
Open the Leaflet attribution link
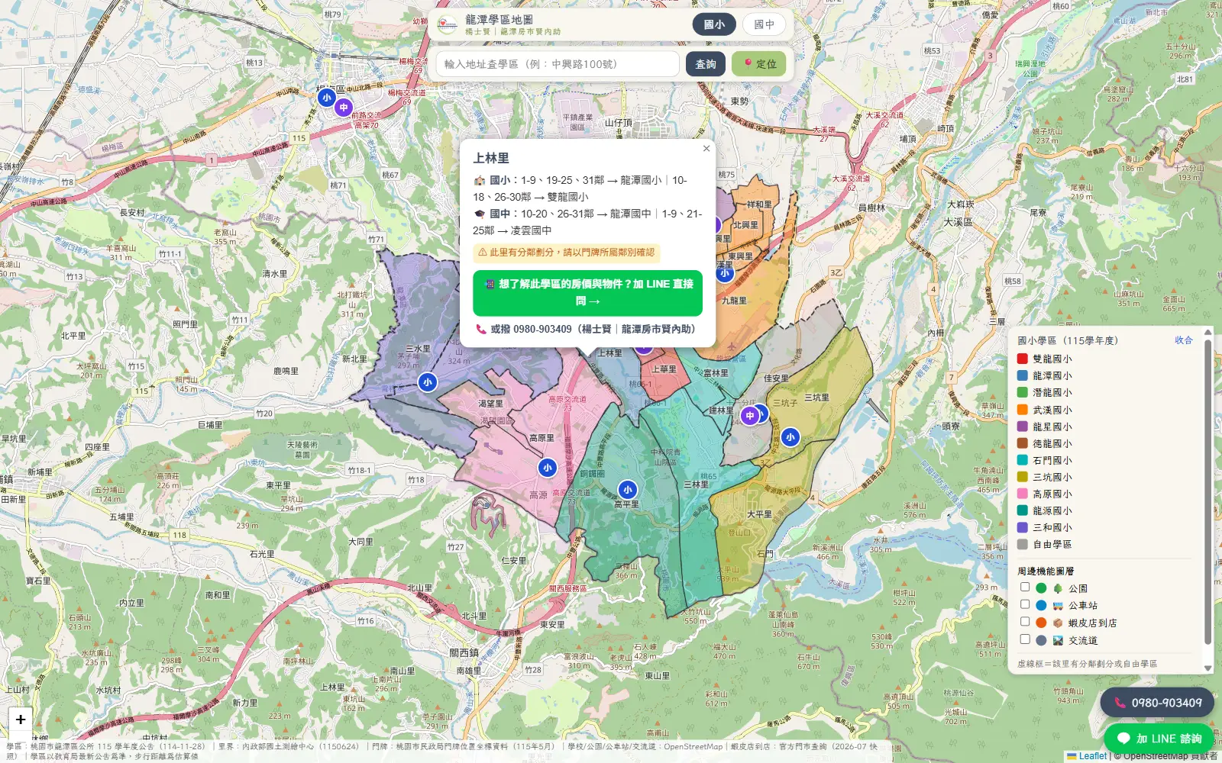tap(1086, 756)
